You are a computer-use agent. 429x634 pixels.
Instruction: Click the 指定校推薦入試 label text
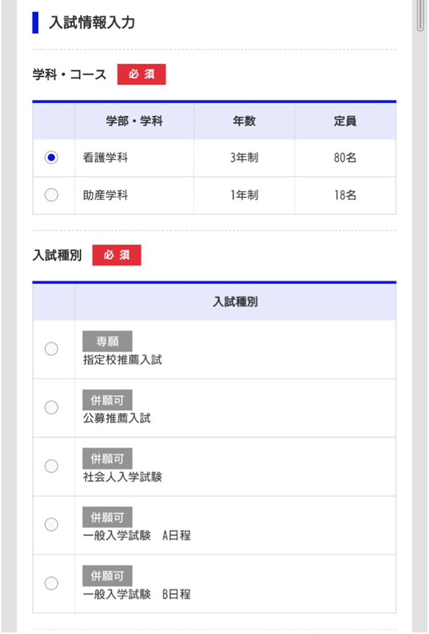[122, 360]
